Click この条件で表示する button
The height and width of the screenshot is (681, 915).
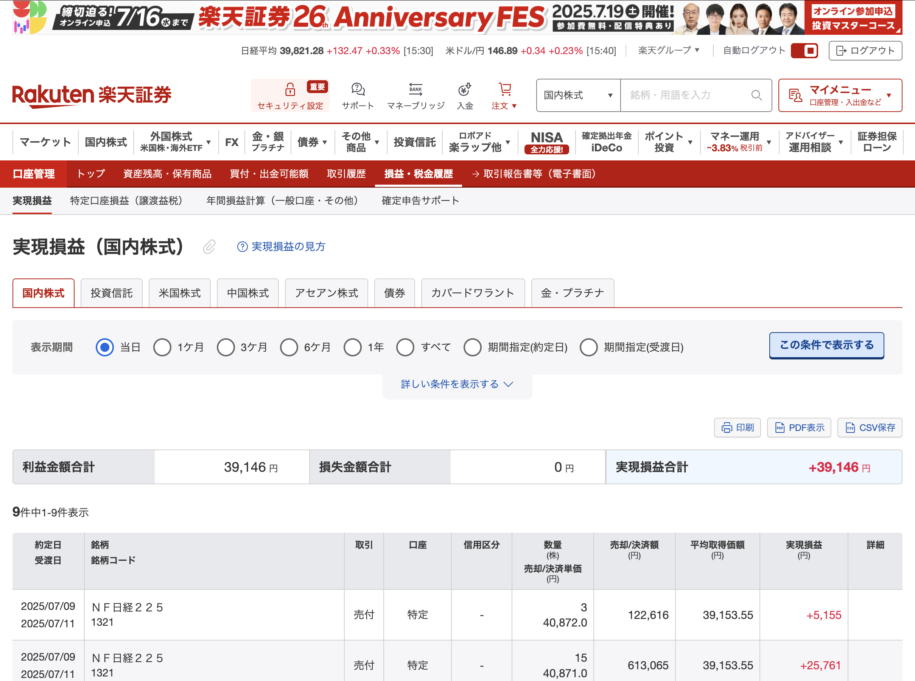point(826,345)
